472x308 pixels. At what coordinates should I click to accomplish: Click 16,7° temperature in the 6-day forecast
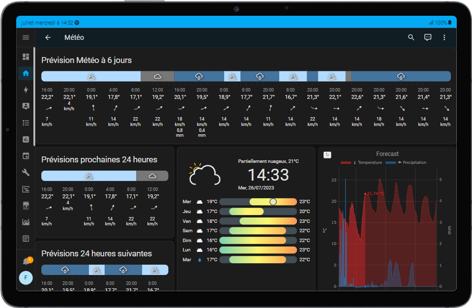point(291,97)
